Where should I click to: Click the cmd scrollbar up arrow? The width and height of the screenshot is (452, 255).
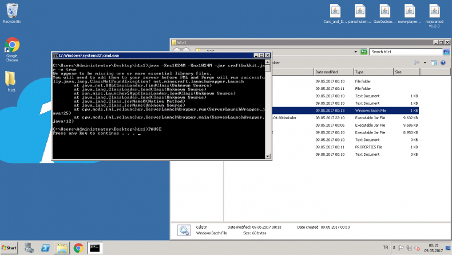268,62
